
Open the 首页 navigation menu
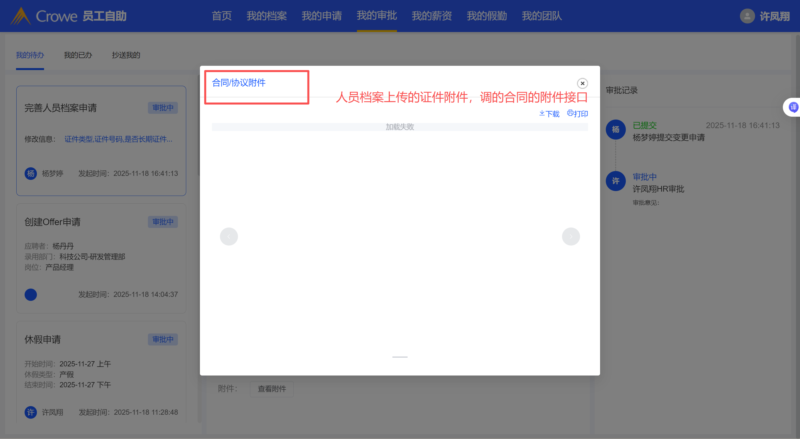(x=221, y=16)
